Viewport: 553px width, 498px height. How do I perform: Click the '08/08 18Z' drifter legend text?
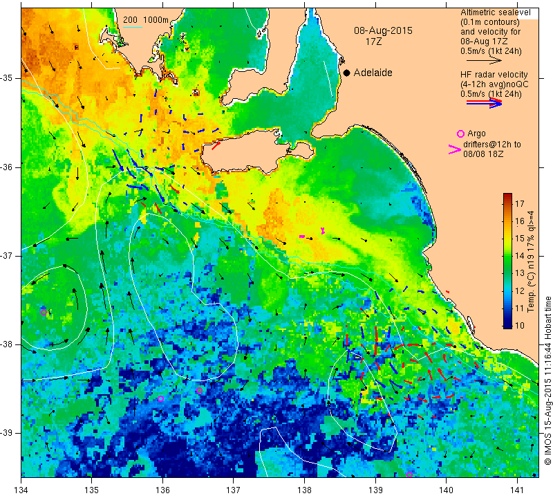click(x=482, y=154)
